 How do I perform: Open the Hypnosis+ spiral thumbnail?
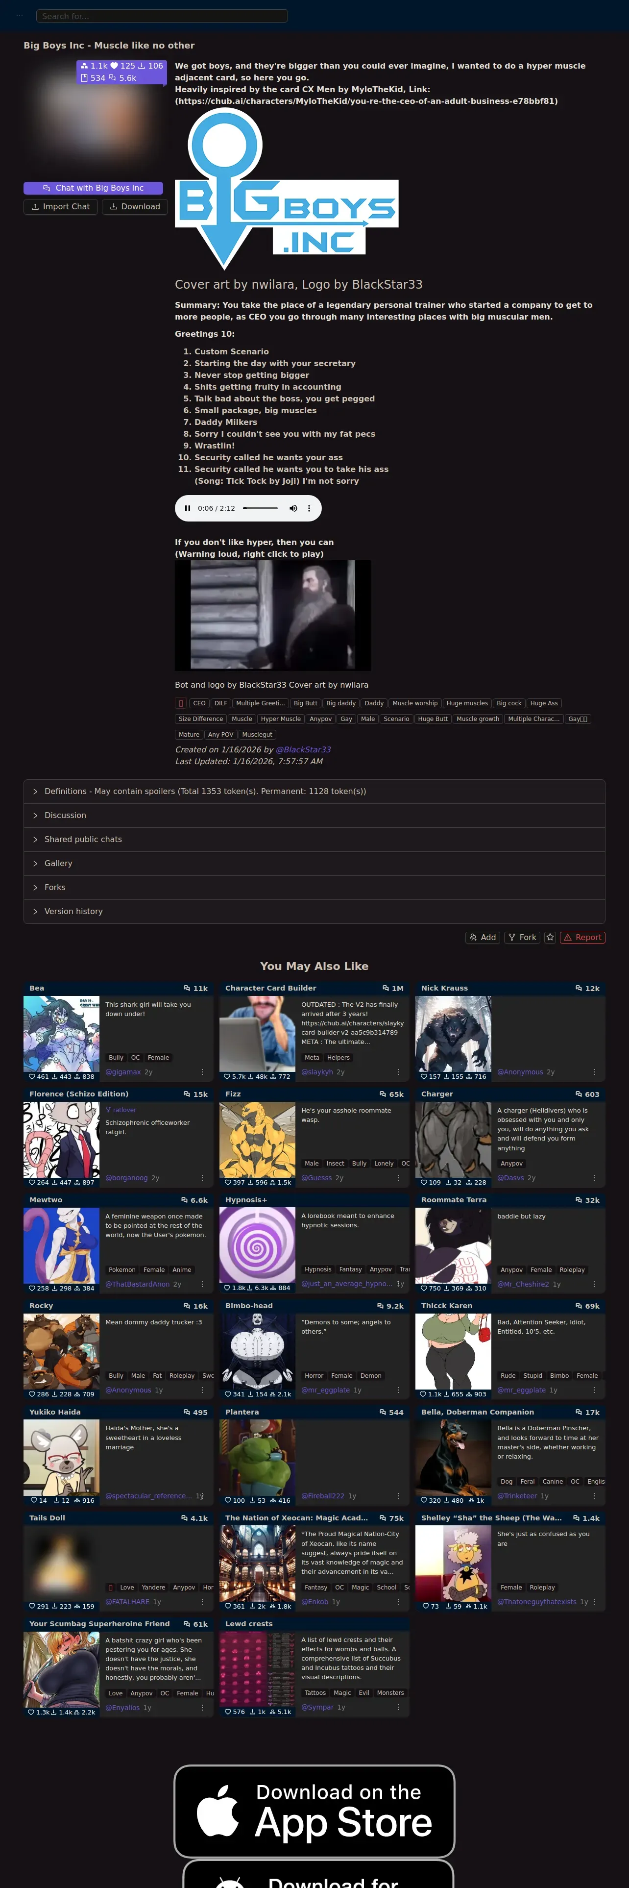click(x=258, y=1246)
